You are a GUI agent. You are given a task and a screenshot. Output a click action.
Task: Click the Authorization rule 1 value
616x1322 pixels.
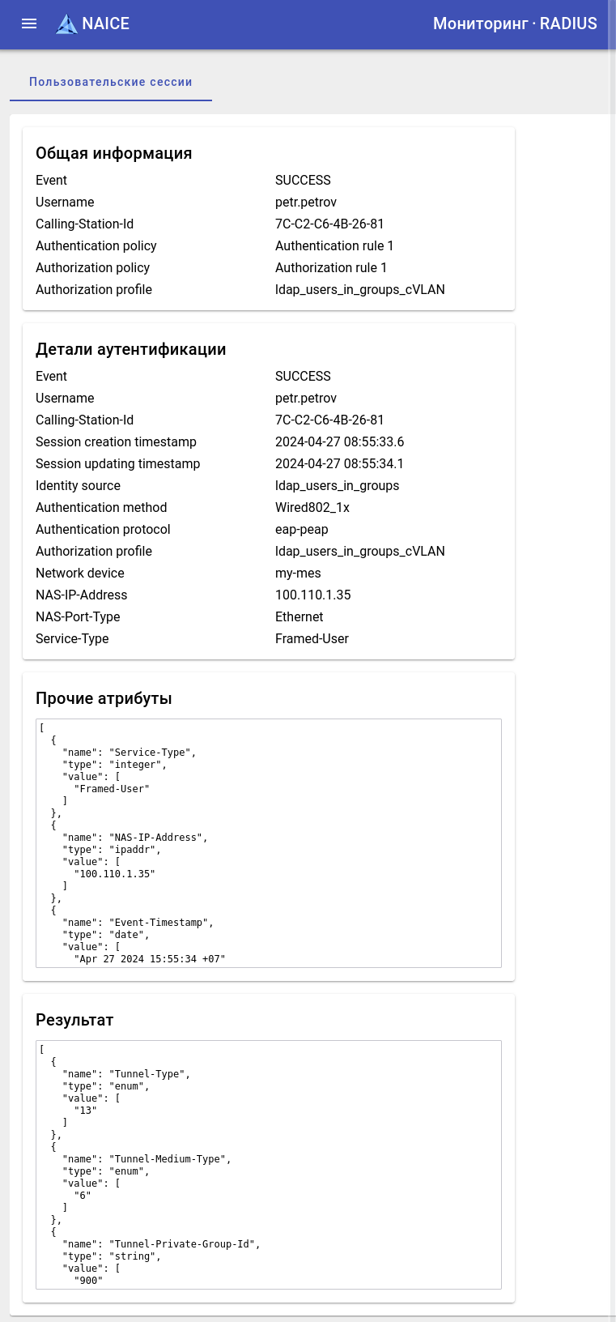(x=331, y=267)
